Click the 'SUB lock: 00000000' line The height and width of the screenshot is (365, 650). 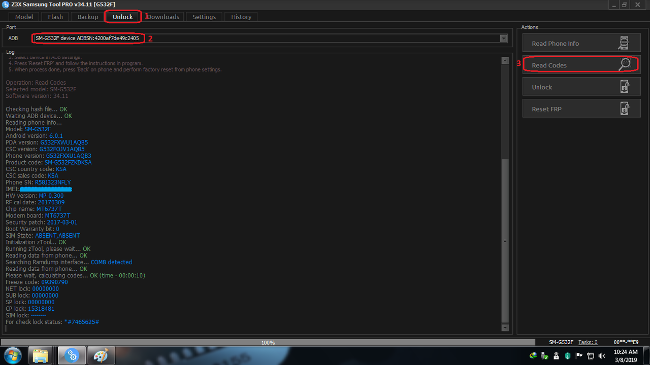(x=32, y=295)
